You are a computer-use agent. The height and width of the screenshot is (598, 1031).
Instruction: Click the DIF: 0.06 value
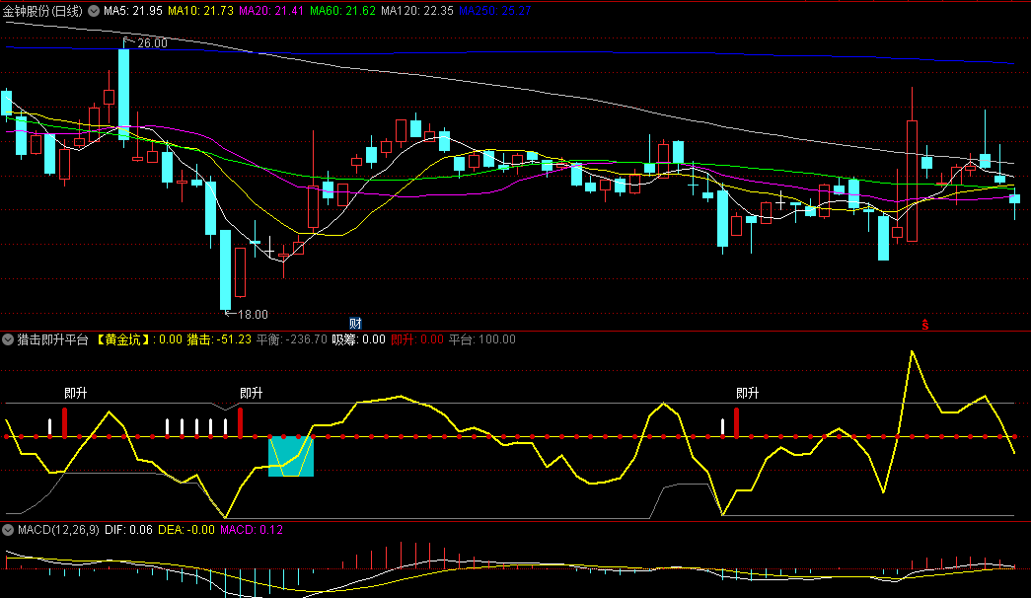tap(128, 530)
